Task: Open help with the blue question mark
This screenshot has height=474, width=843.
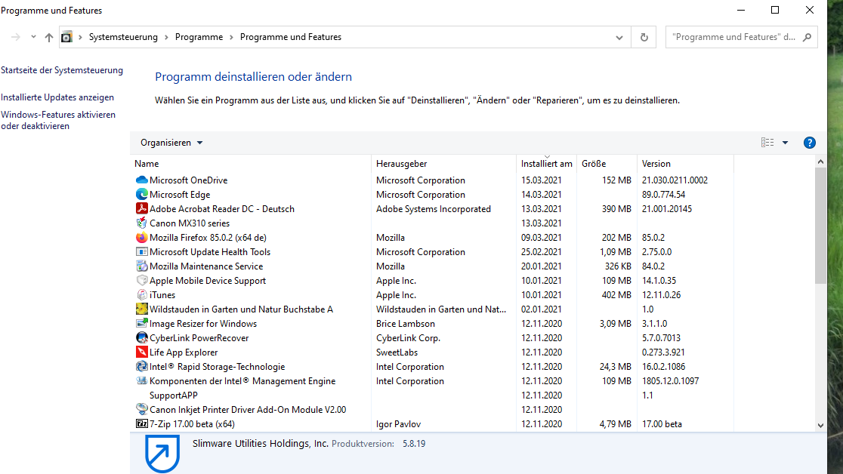Action: 809,143
